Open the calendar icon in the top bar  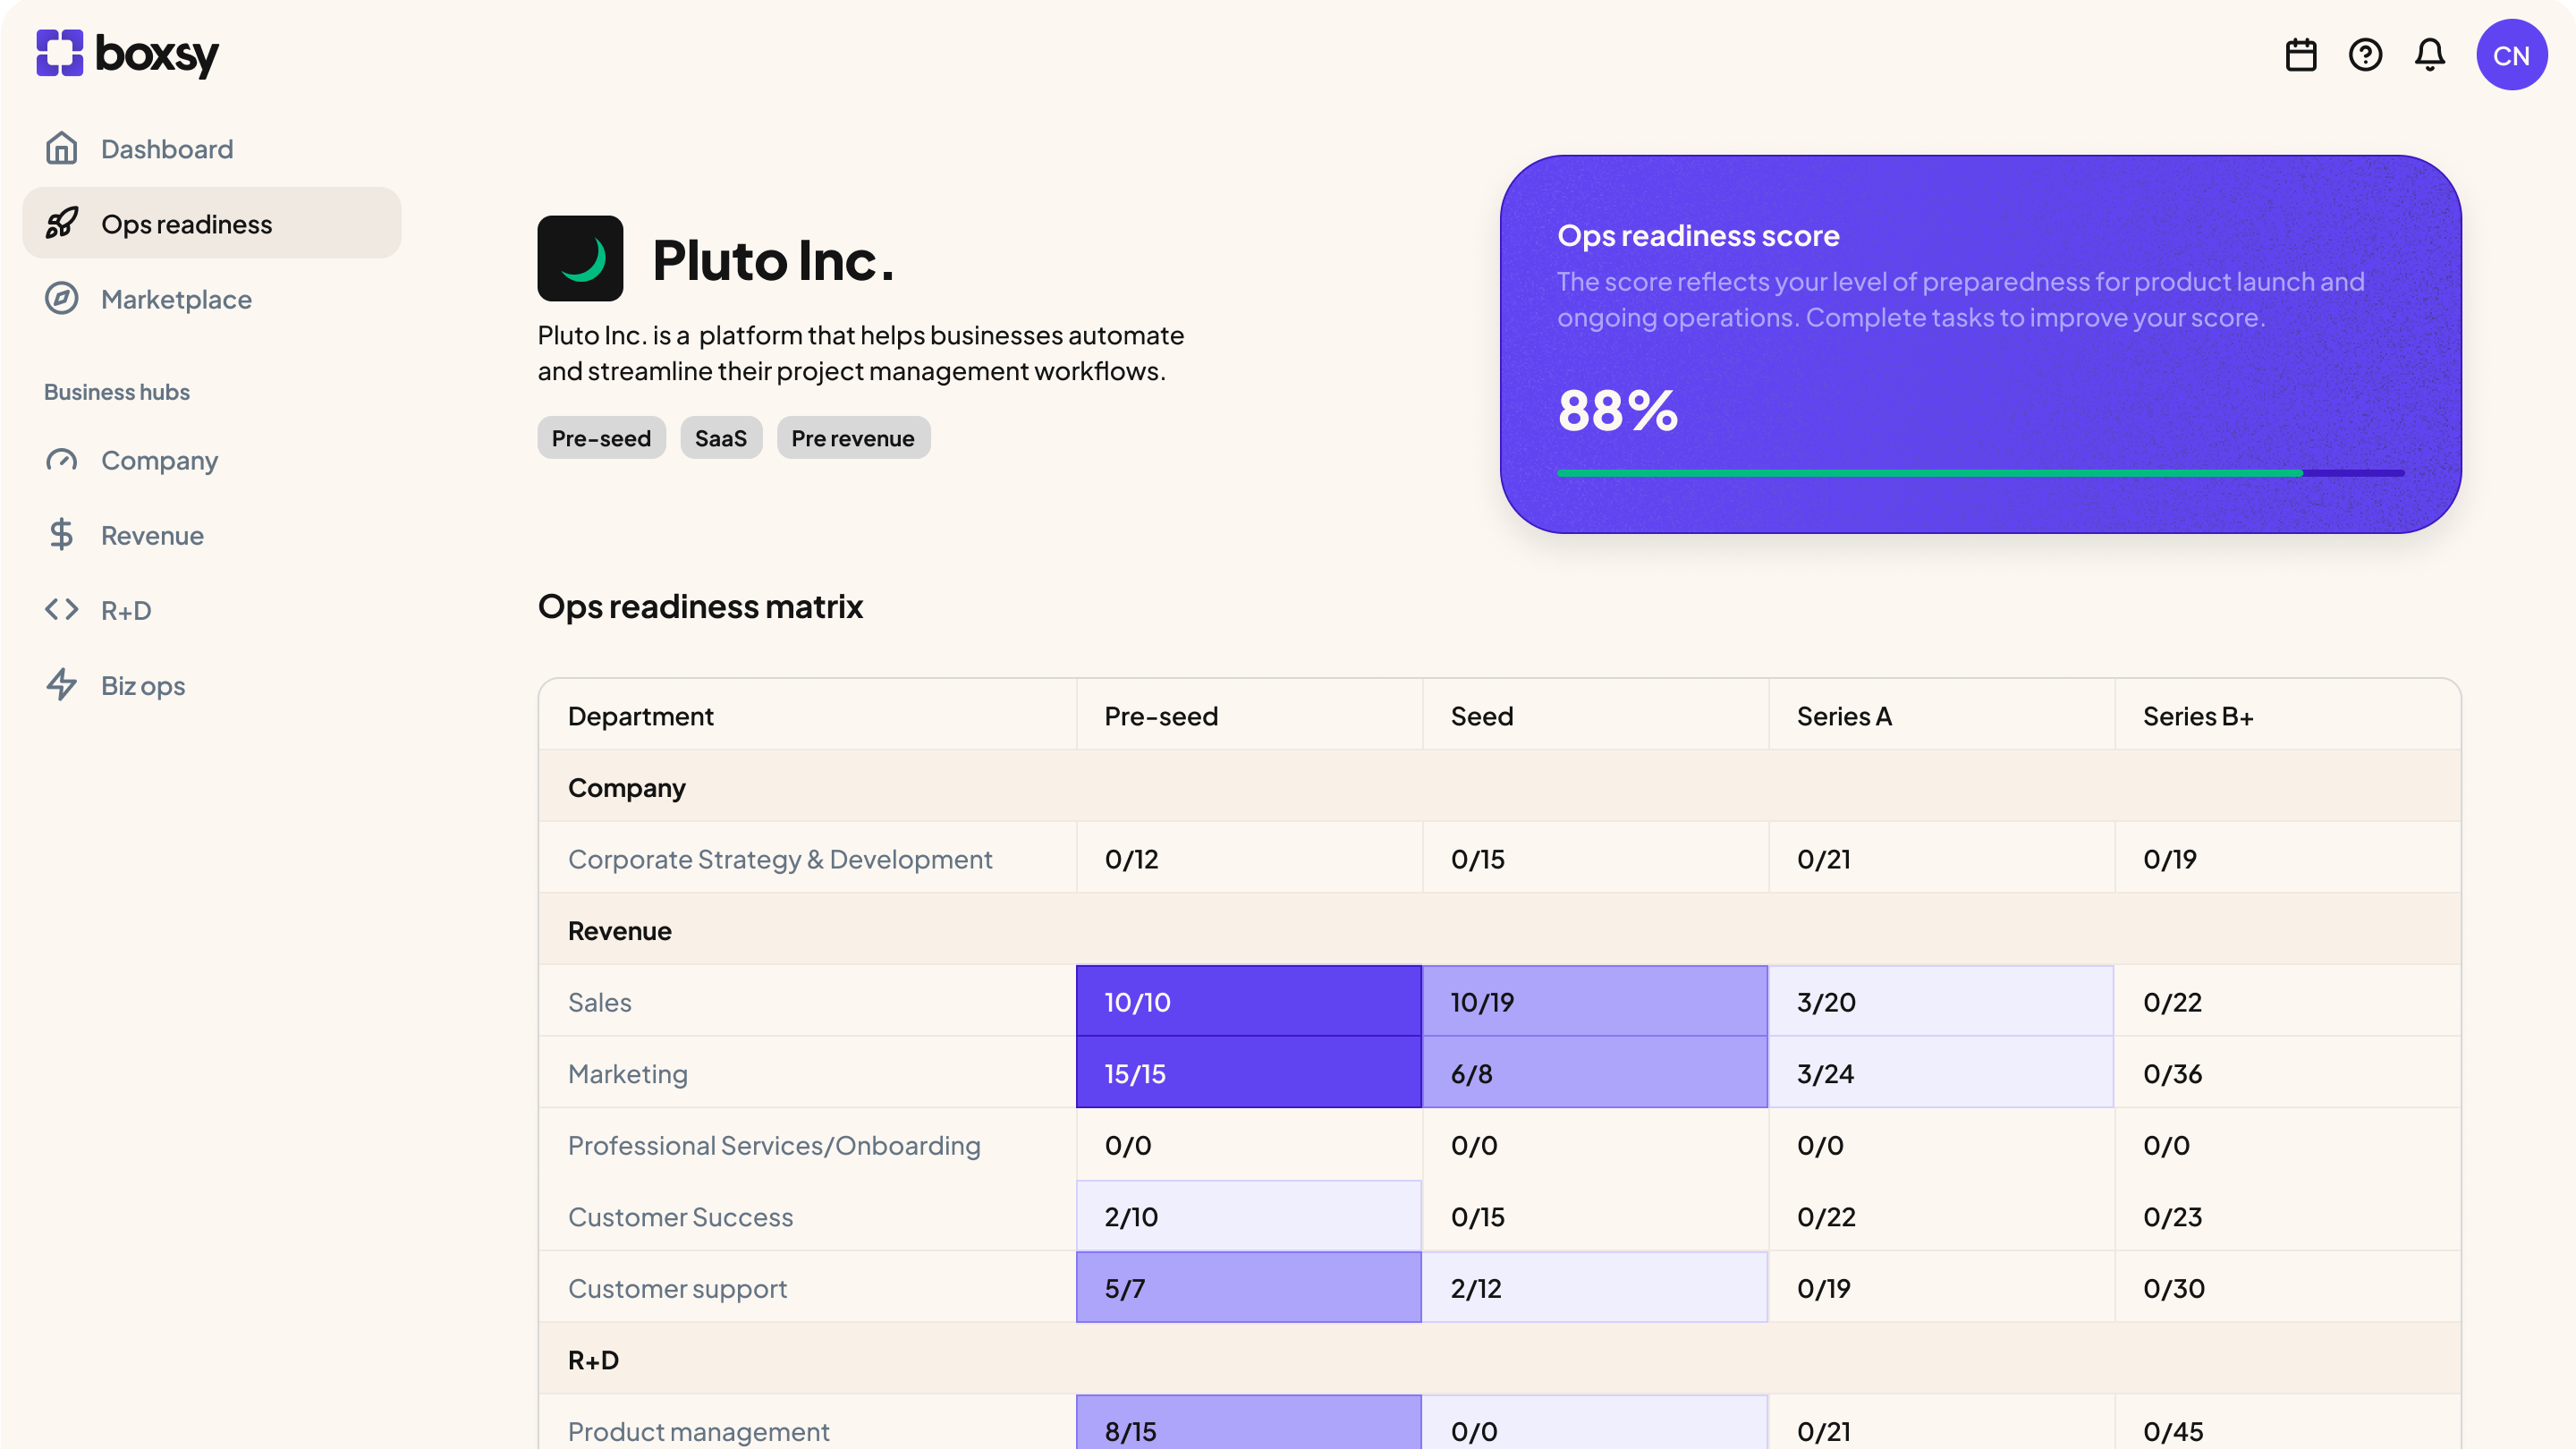tap(2300, 55)
